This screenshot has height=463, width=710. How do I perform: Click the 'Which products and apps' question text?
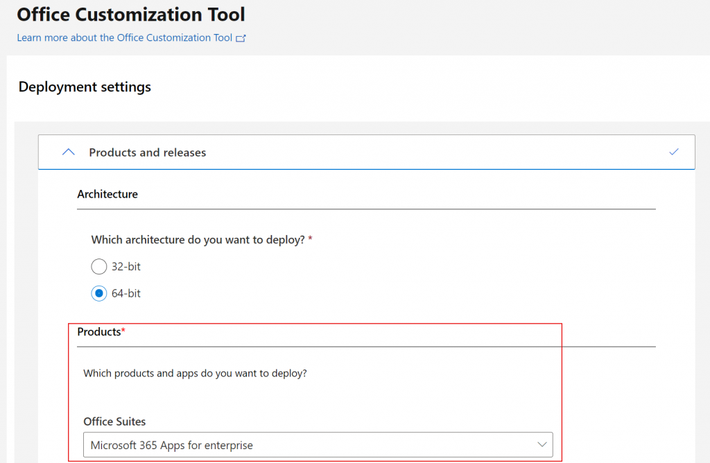tap(195, 374)
